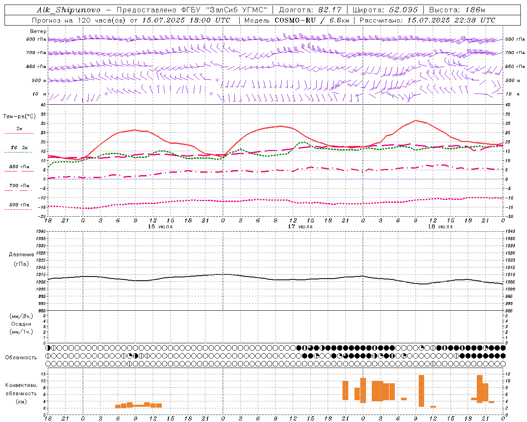The width and height of the screenshot is (527, 422).
Task: Click the Рассчитано: 15.07.2025 22:38 UTC text
Action: point(427,20)
